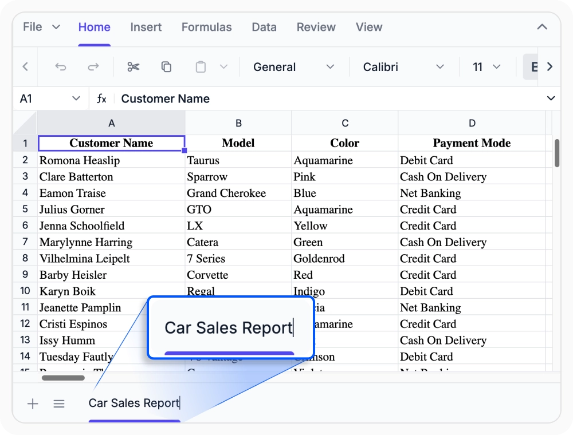Paste with the clipboard icon
573x435 pixels.
(201, 67)
